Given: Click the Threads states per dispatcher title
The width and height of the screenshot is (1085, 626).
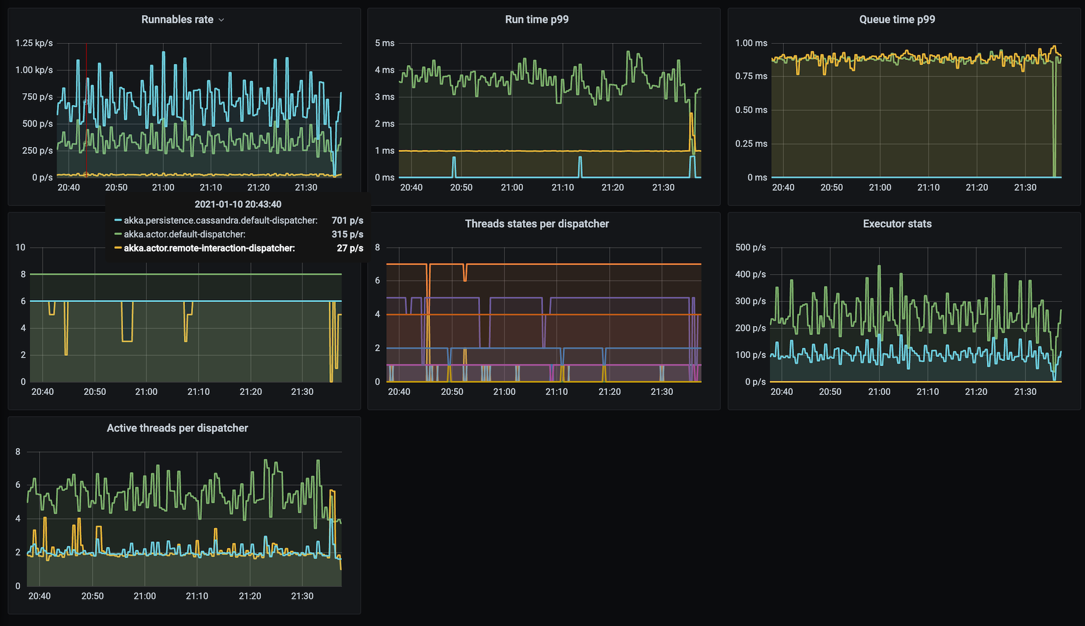Looking at the screenshot, I should [537, 223].
